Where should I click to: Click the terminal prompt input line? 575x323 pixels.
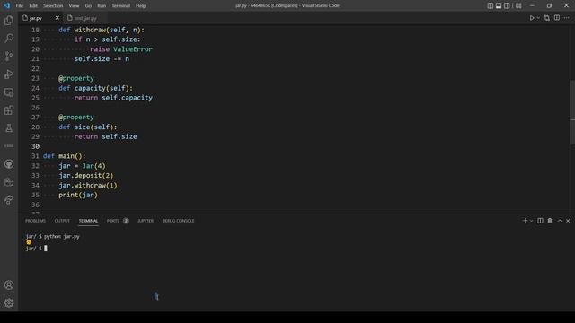37,249
